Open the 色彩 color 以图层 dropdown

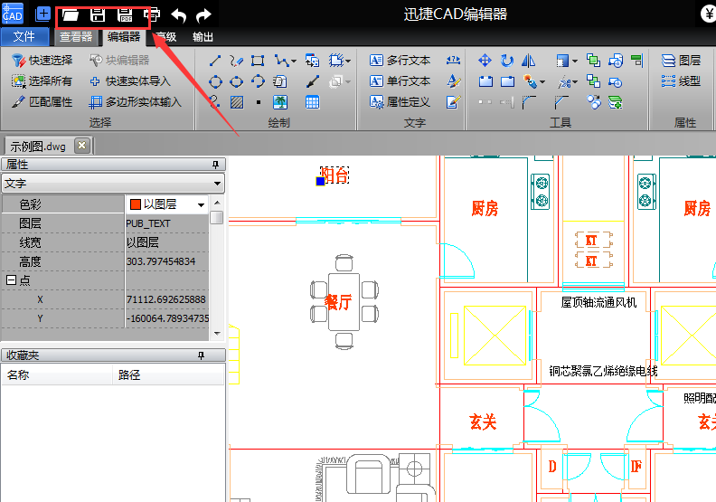[201, 204]
